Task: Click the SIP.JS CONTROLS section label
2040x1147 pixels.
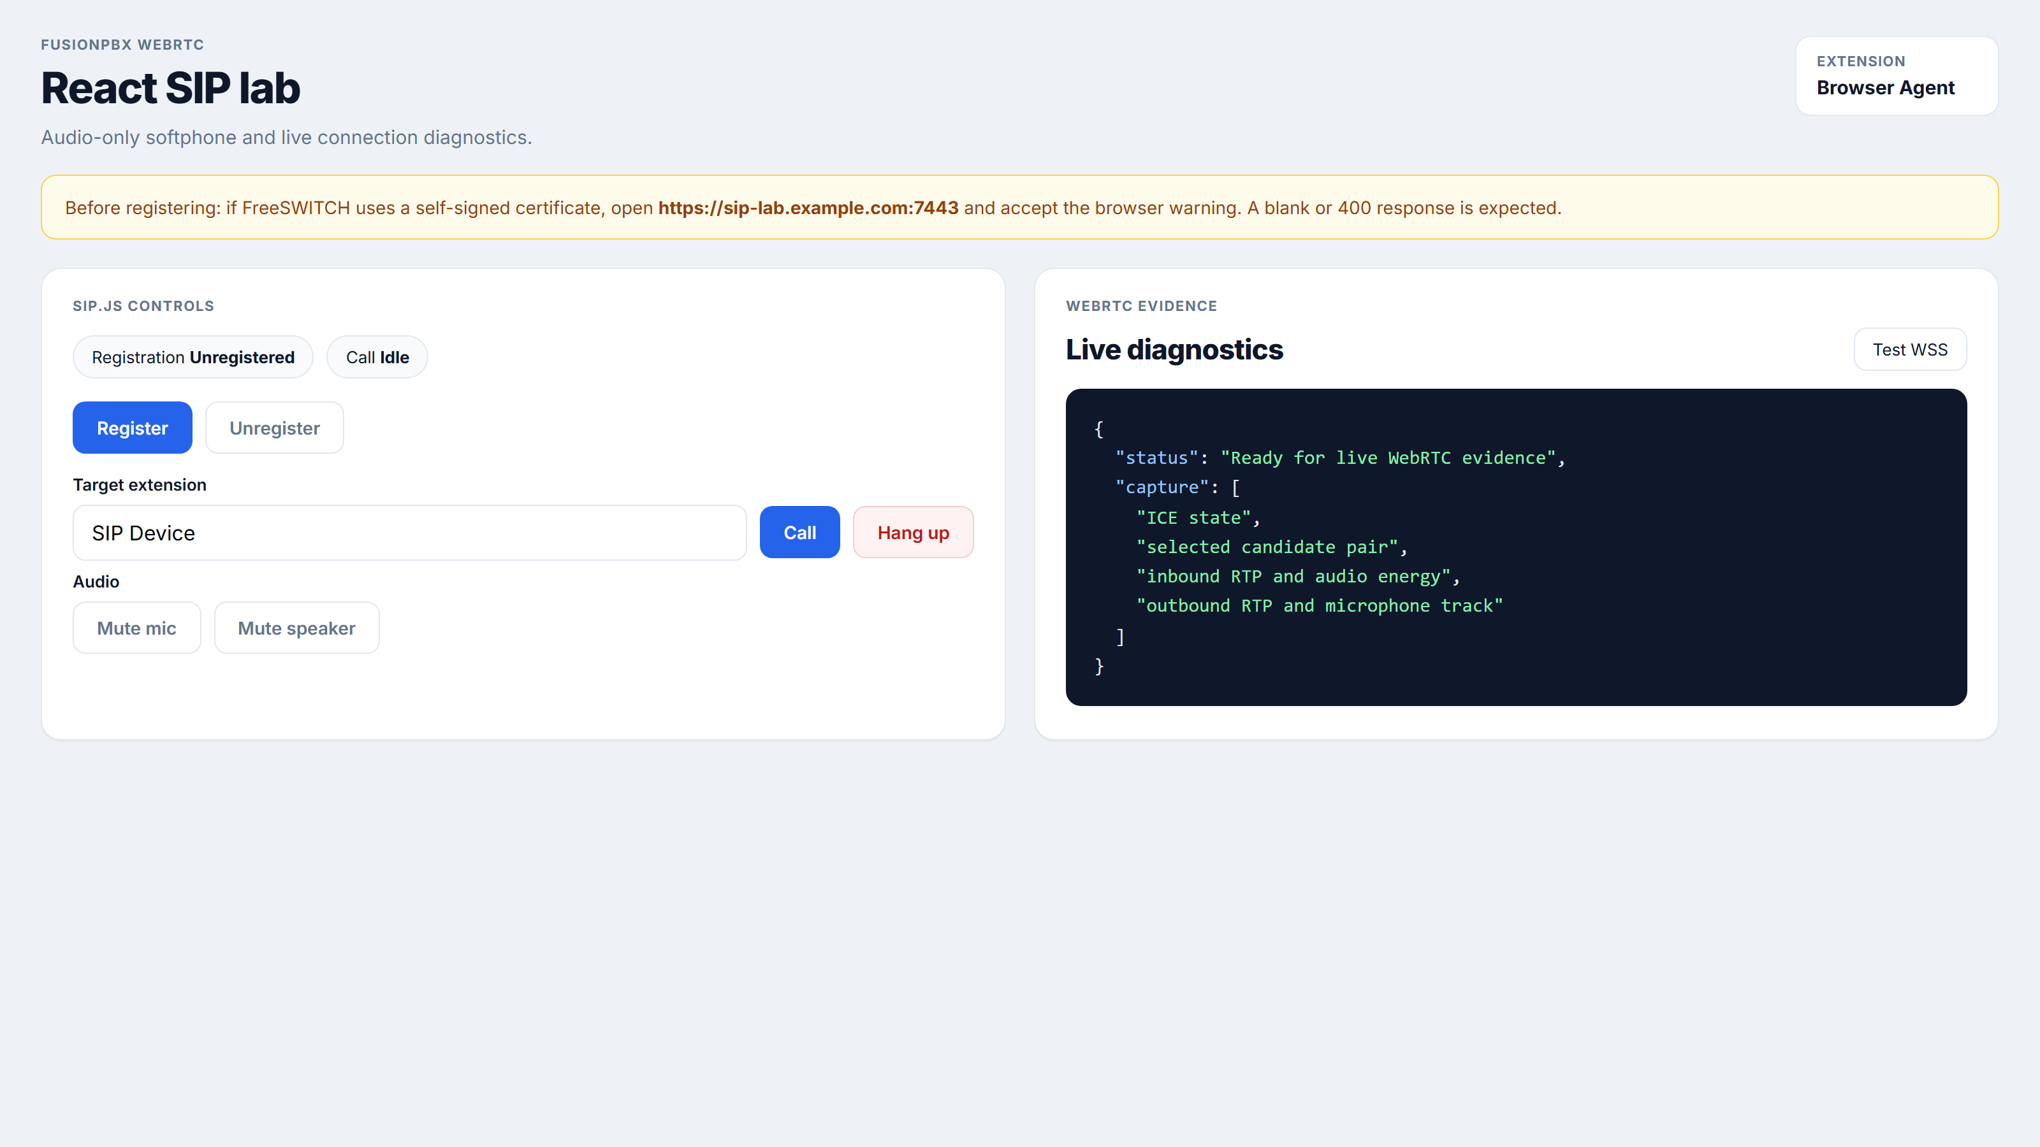Action: tap(143, 306)
